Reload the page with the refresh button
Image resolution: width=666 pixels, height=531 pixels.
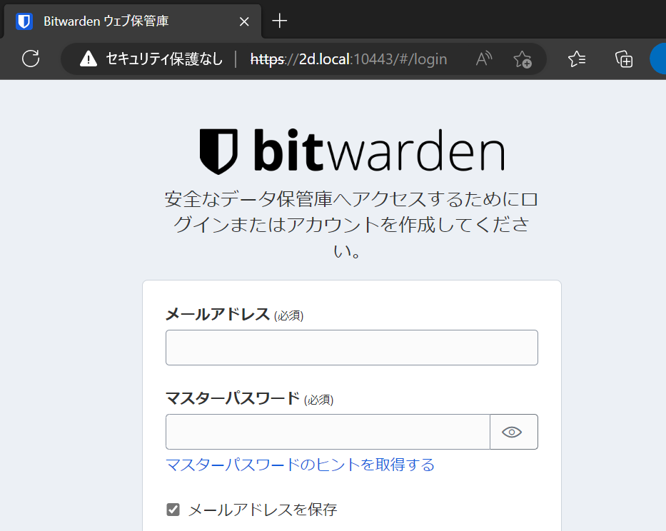(31, 59)
